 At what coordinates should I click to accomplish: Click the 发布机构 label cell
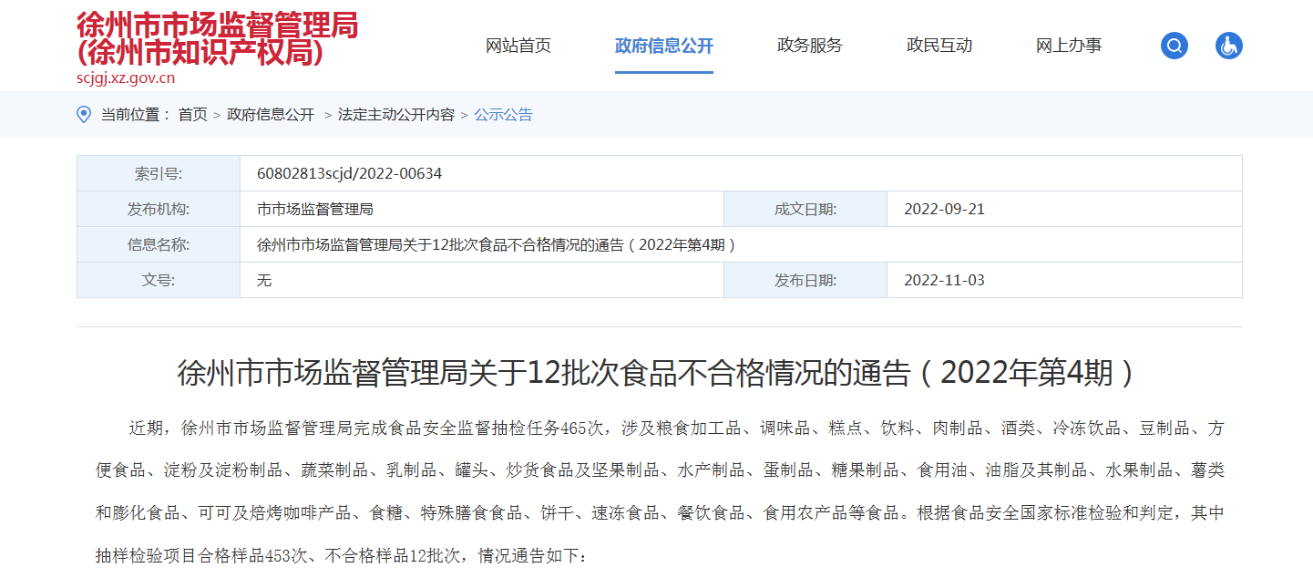click(159, 209)
